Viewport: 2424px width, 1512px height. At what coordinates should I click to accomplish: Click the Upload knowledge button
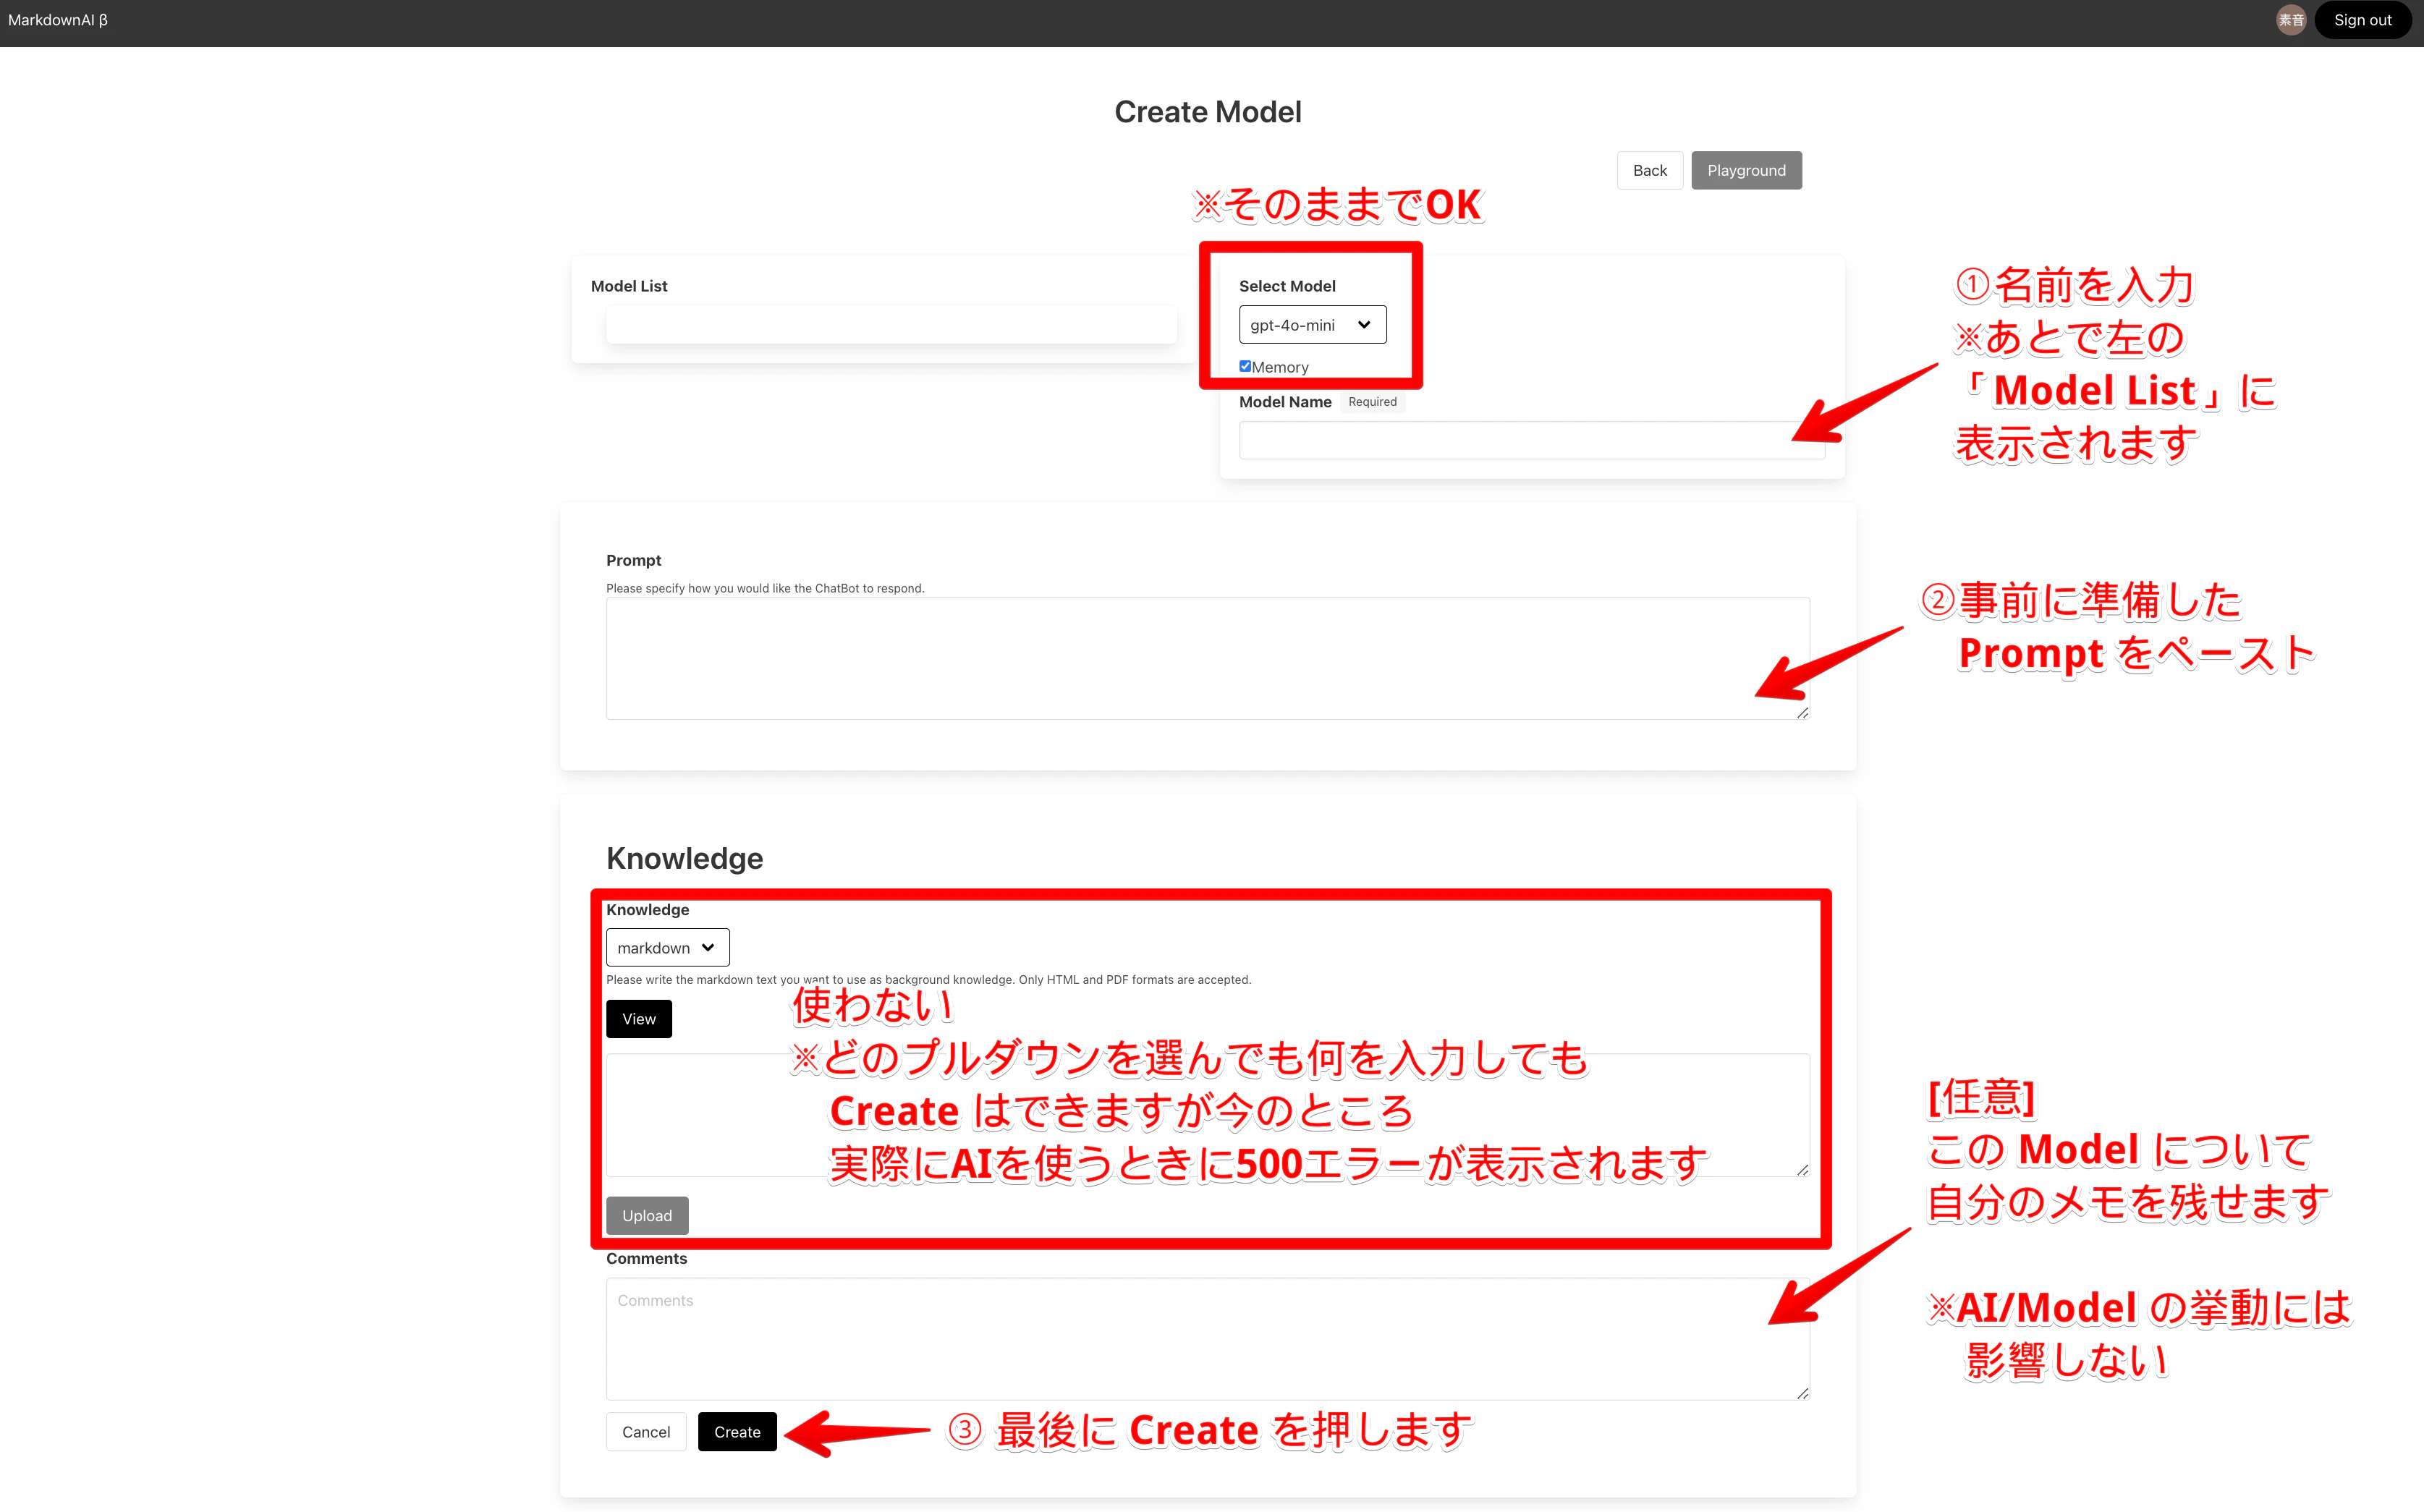647,1215
